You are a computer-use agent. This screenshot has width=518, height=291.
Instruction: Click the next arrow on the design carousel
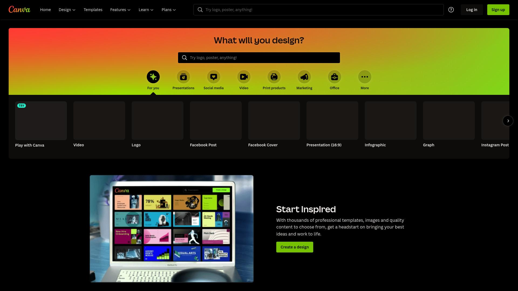(508, 121)
